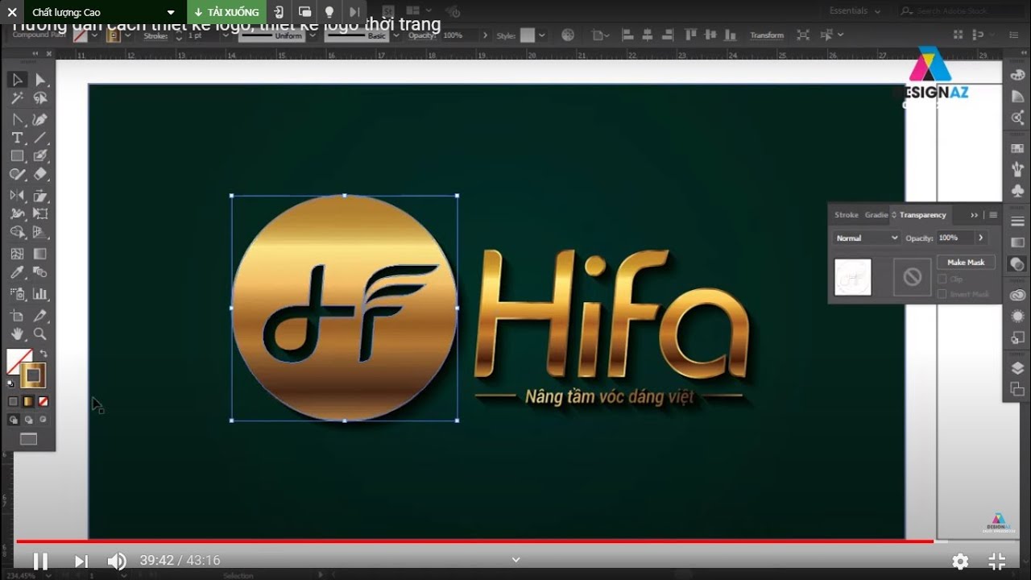1031x580 pixels.
Task: Select the Symbol Sprayer tool
Action: click(17, 294)
